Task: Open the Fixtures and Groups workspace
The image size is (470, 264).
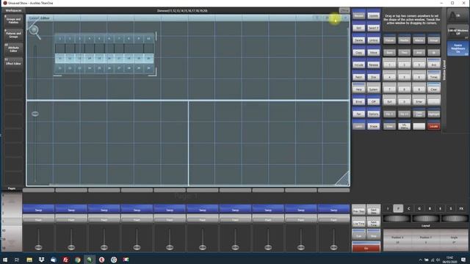Action: [13, 34]
